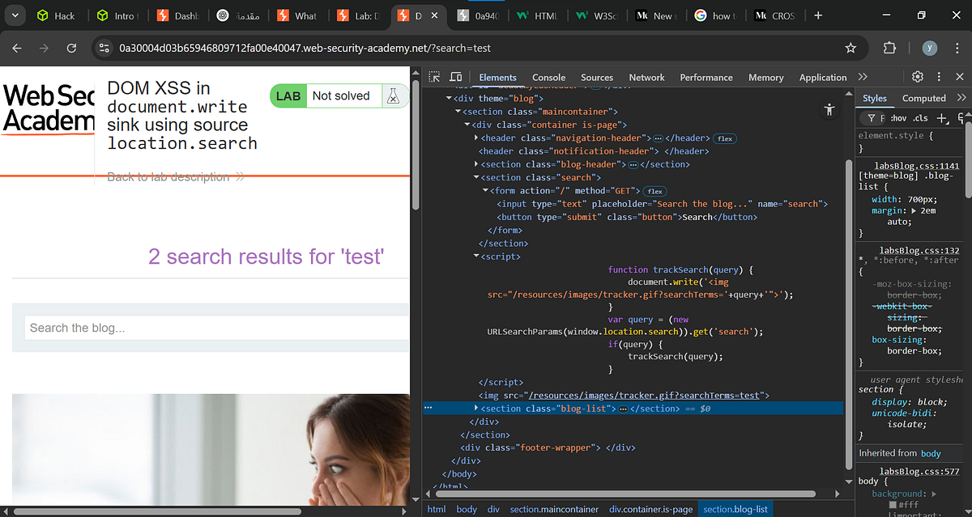Click the accessibility person icon in the DOM tree
The image size is (972, 517).
point(829,109)
